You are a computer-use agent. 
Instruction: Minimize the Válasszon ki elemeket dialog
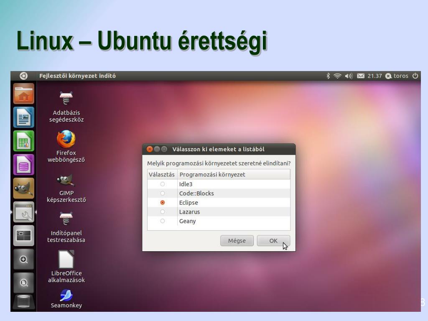[x=157, y=149]
